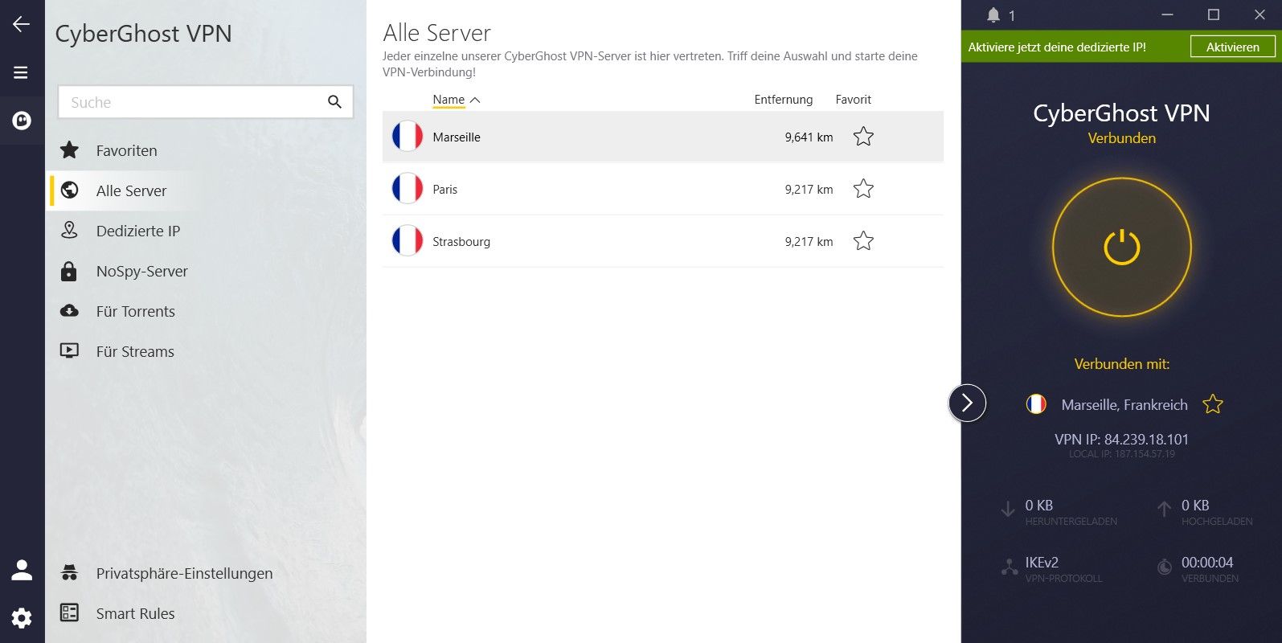1282x643 pixels.
Task: Click the Marseille, Frankreich location text
Action: (1124, 404)
